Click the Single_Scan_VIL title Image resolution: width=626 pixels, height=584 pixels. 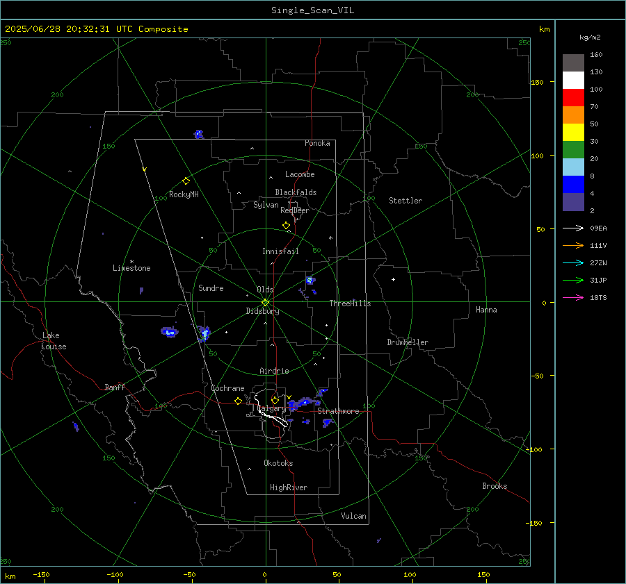click(x=312, y=10)
